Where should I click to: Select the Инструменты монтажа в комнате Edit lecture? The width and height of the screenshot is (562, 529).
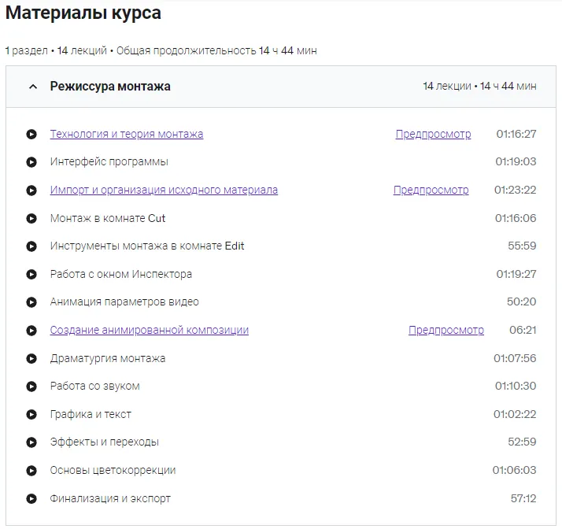[147, 246]
